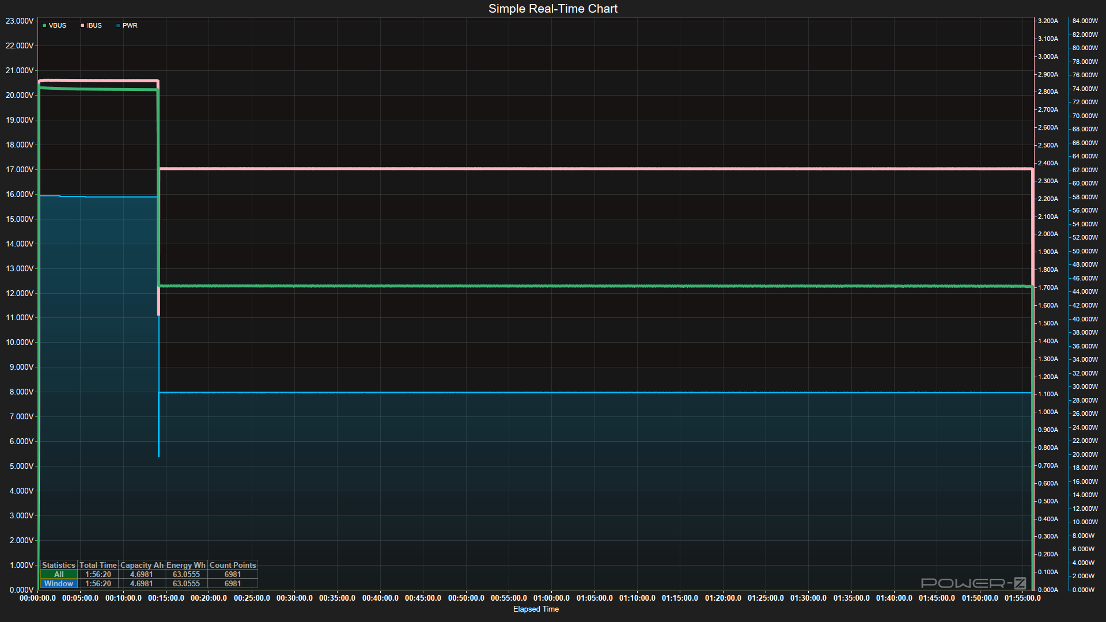This screenshot has width=1106, height=622.
Task: Click the 63.0555 energy in the All row
Action: (x=186, y=574)
